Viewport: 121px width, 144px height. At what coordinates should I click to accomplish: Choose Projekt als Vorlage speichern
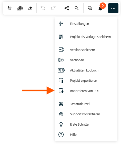(x=86, y=37)
